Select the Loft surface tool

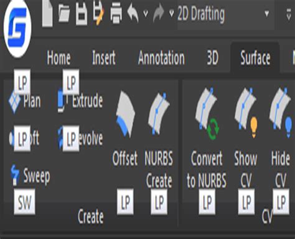click(24, 139)
